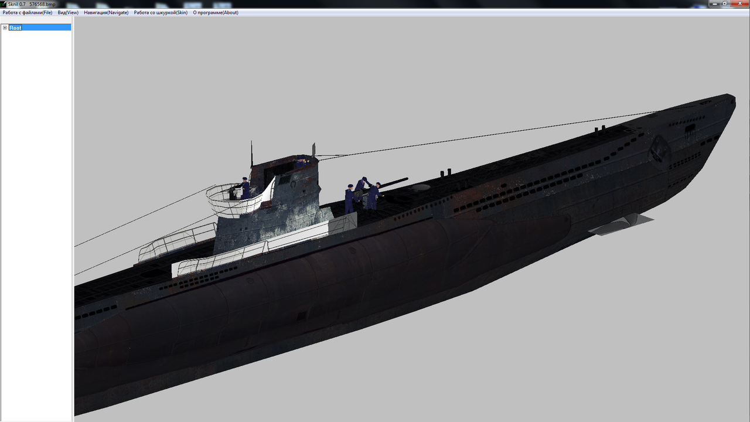Close the Sknil application
The width and height of the screenshot is (750, 422).
point(739,3)
